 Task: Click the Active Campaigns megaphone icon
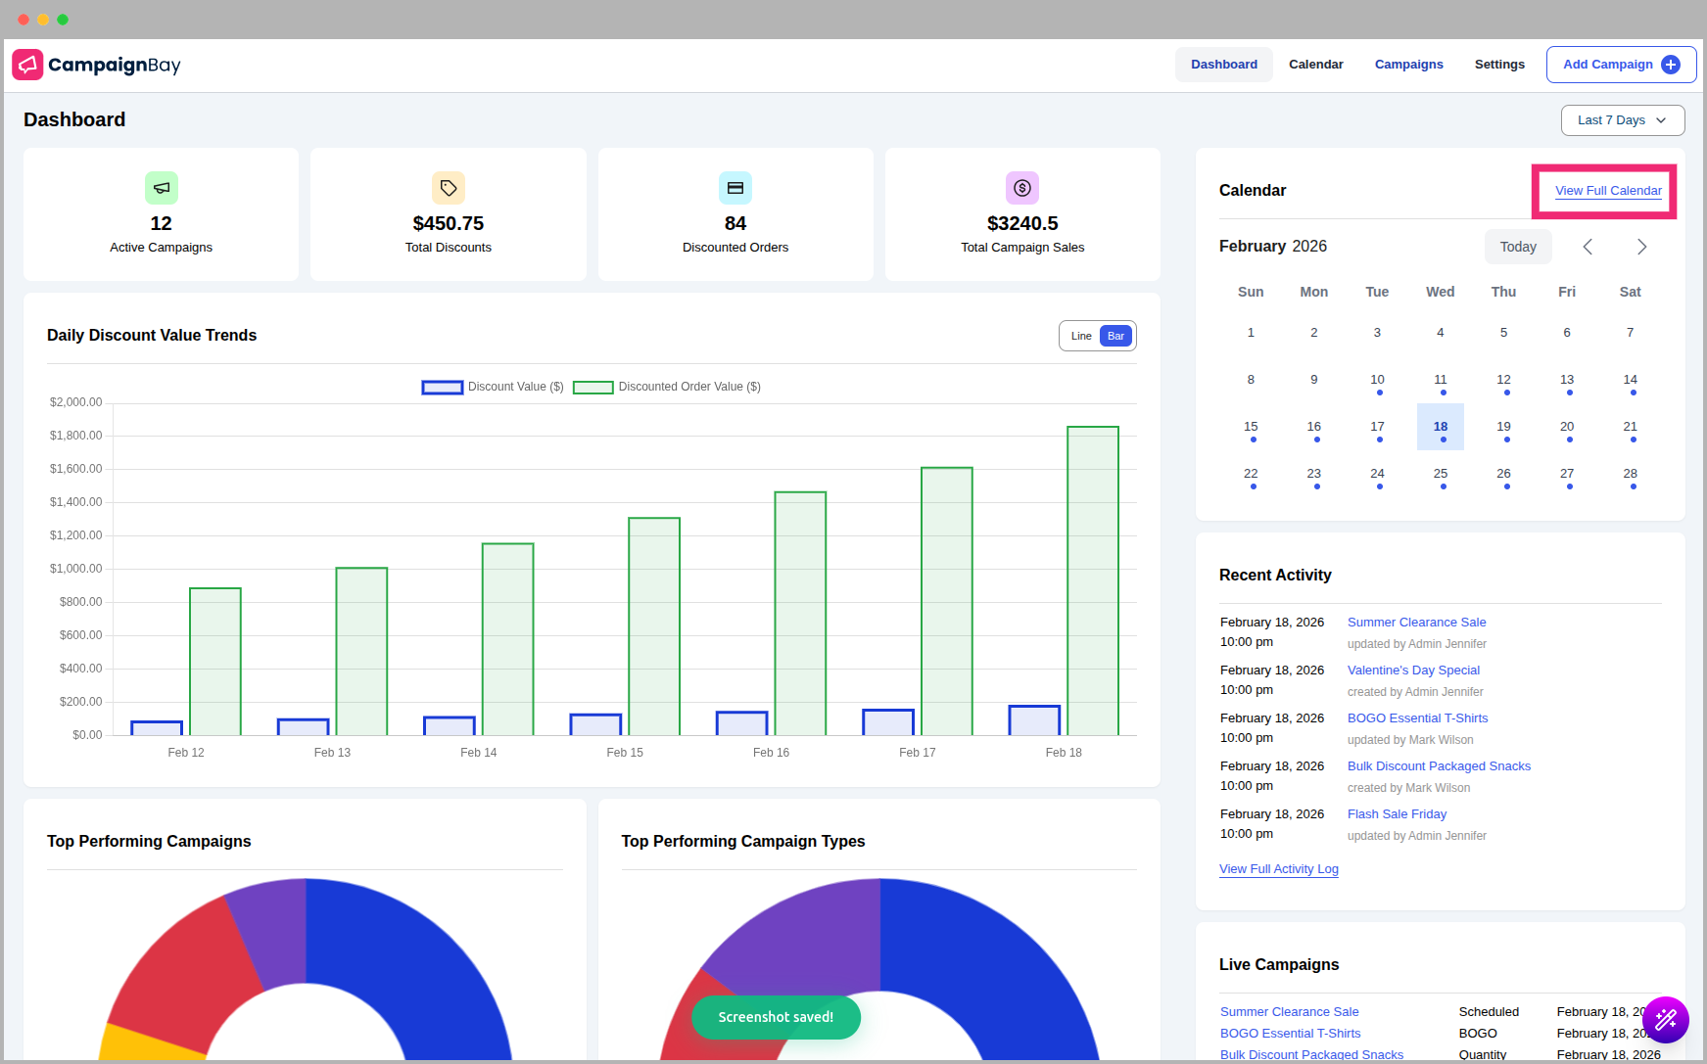click(162, 188)
